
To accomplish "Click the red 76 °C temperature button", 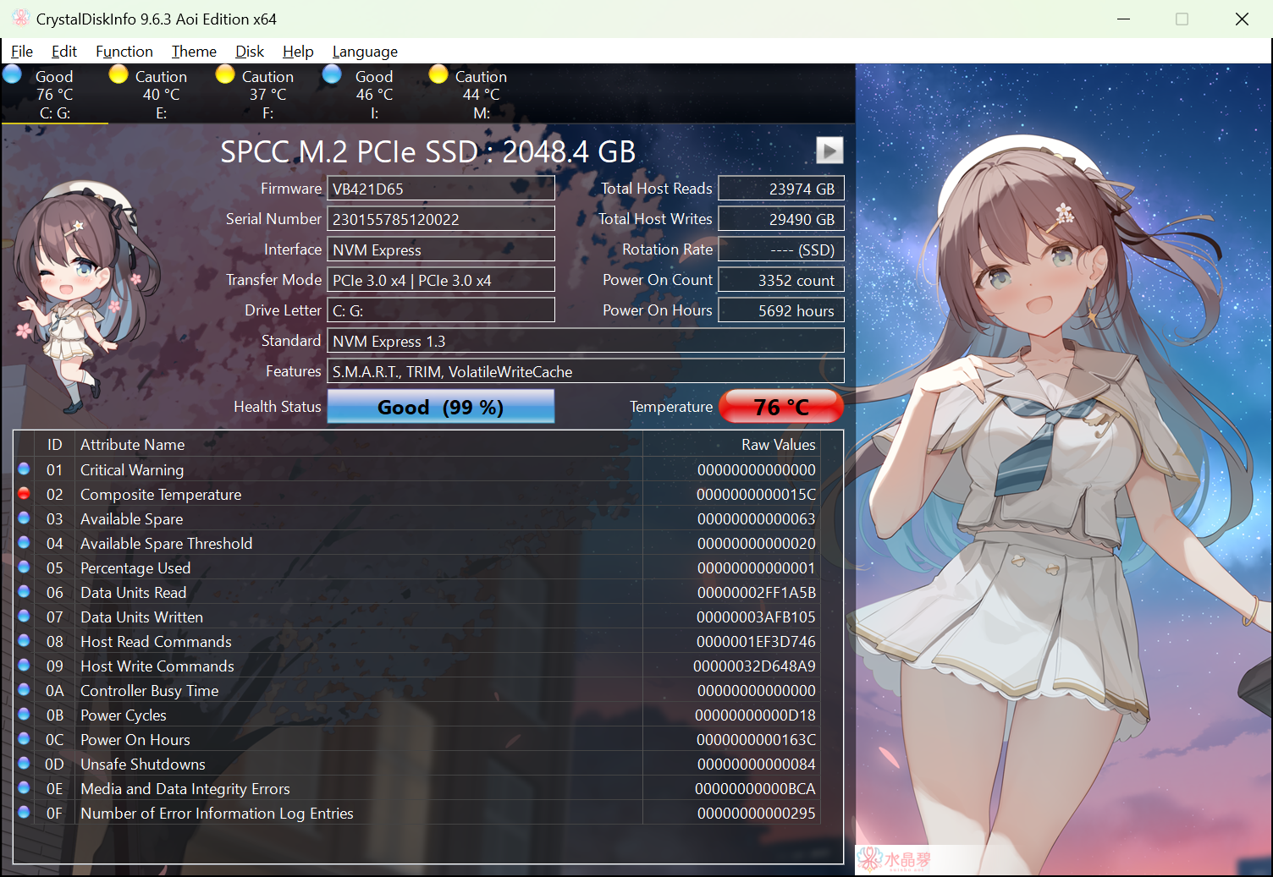I will [x=780, y=407].
